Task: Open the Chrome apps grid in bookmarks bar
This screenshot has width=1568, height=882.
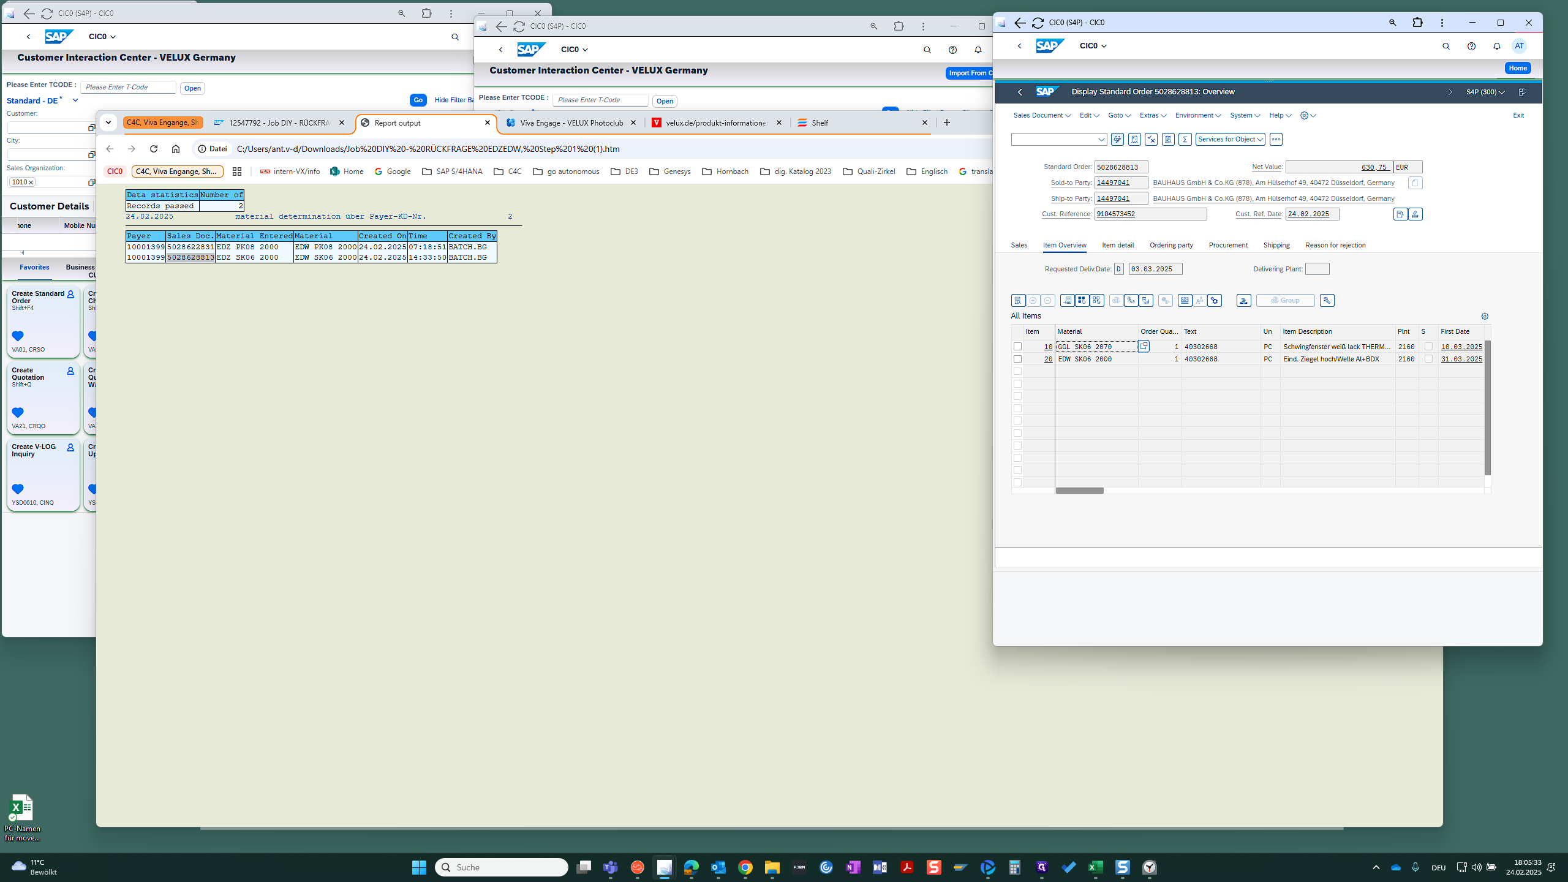Action: (x=237, y=171)
